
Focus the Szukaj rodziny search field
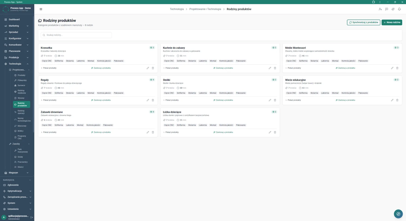point(76,35)
